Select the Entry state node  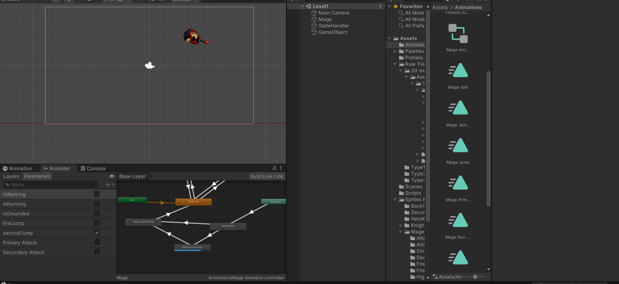(132, 200)
